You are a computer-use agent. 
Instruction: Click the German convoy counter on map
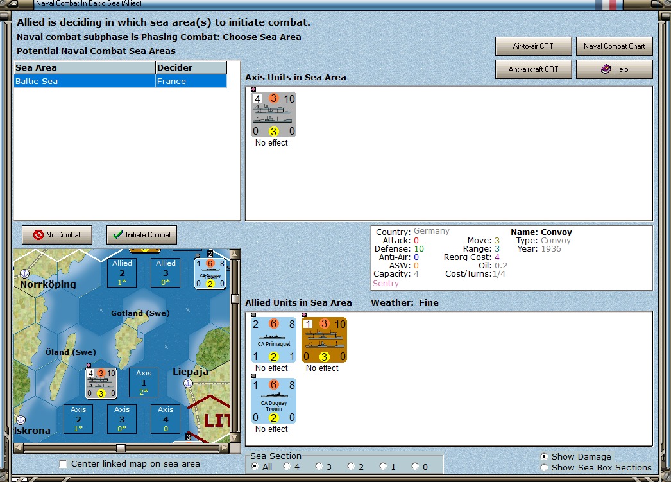tap(101, 383)
